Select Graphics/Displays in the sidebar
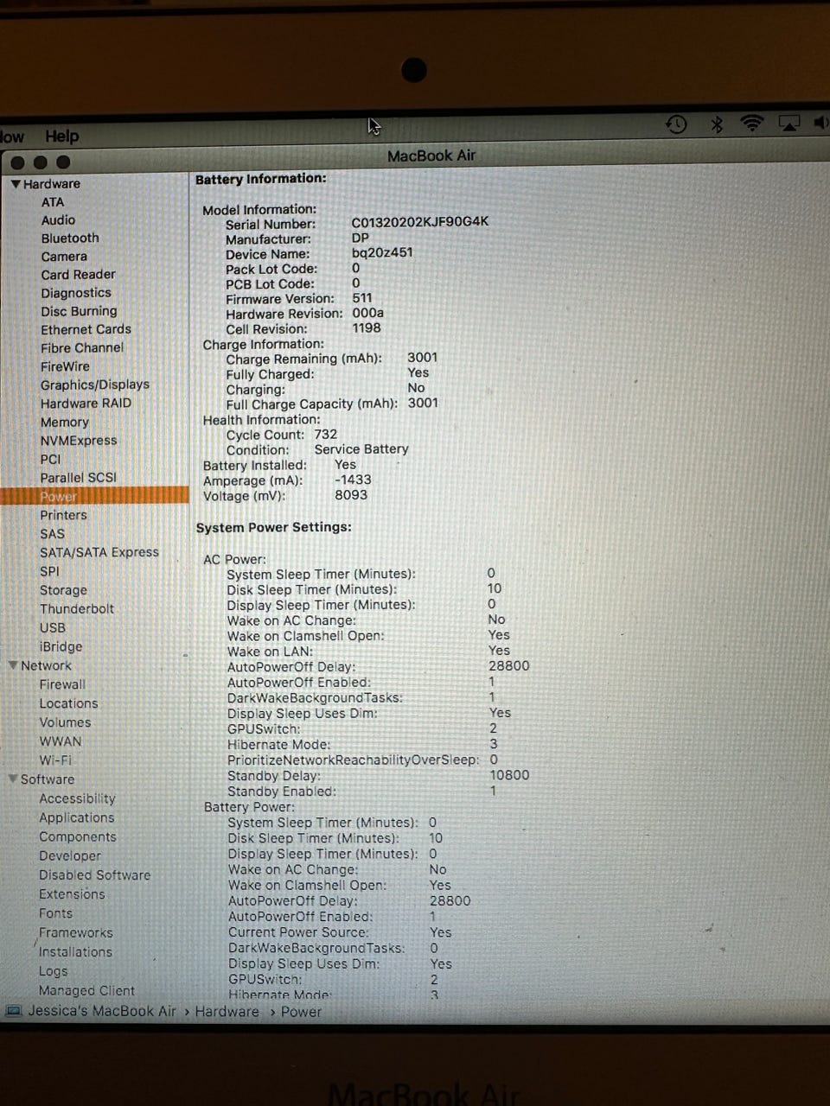 (95, 385)
